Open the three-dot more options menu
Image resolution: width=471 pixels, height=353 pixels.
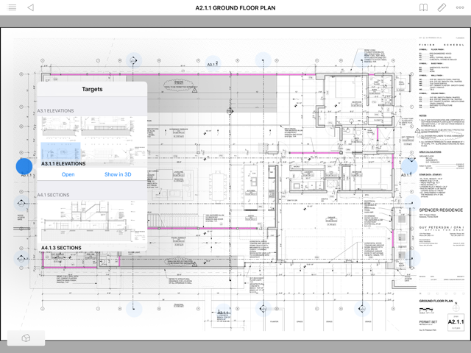point(461,7)
